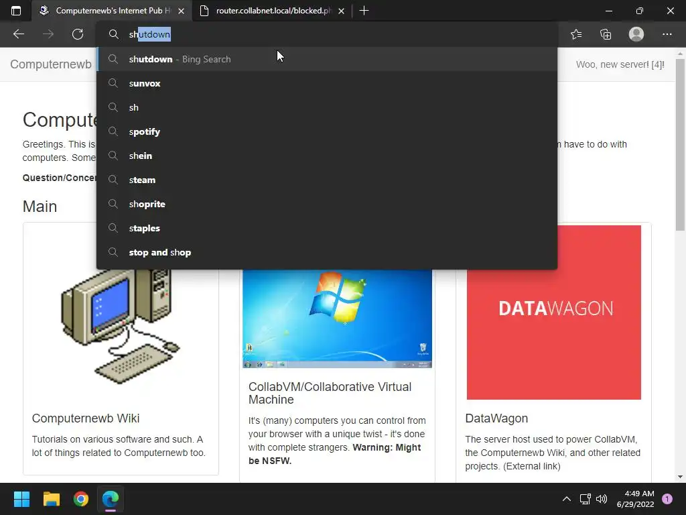Choose the 'shein' suggestion
This screenshot has height=515, width=686.
327,156
